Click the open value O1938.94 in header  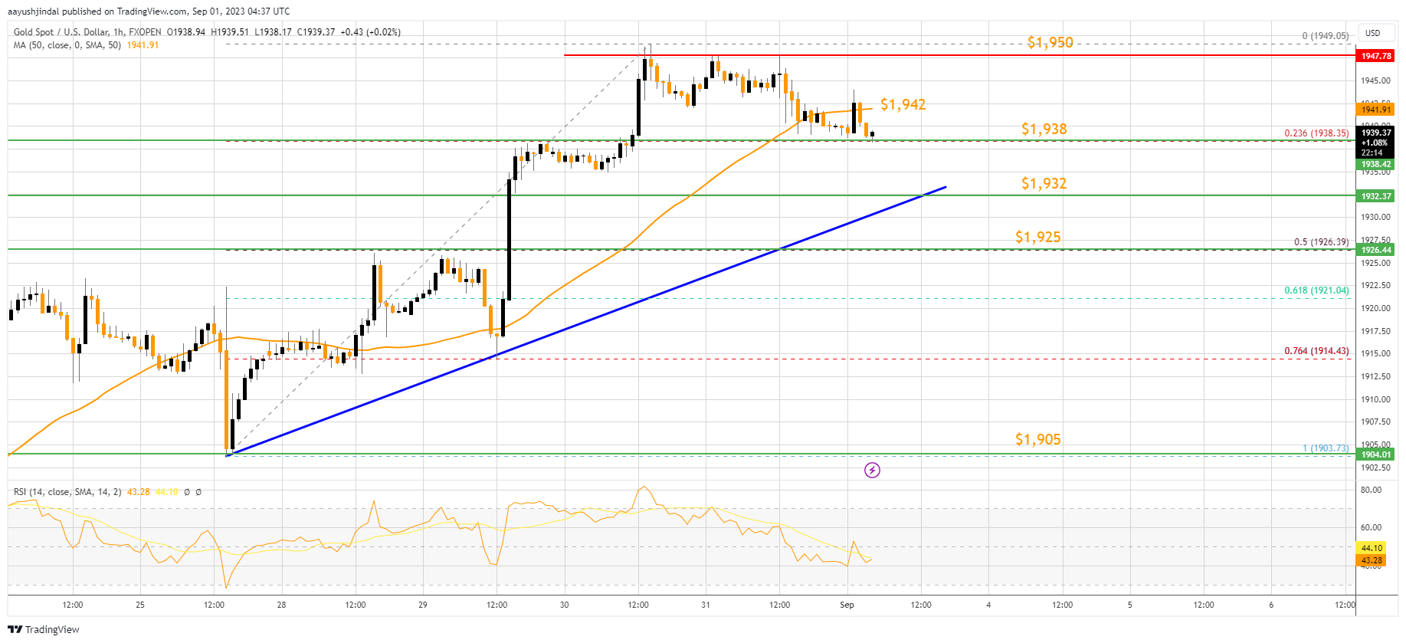tap(186, 31)
